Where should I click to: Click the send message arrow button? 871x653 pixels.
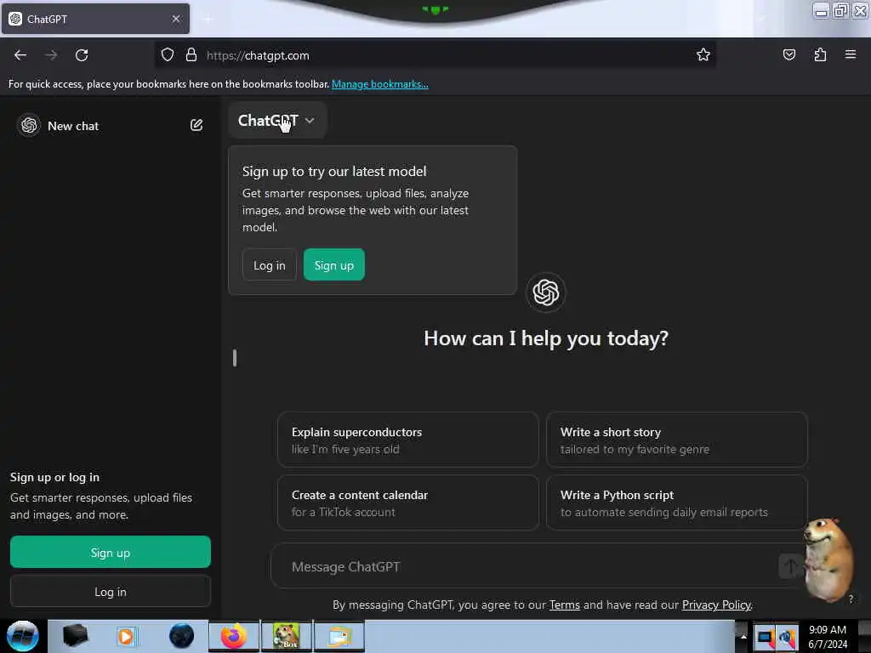pos(791,566)
